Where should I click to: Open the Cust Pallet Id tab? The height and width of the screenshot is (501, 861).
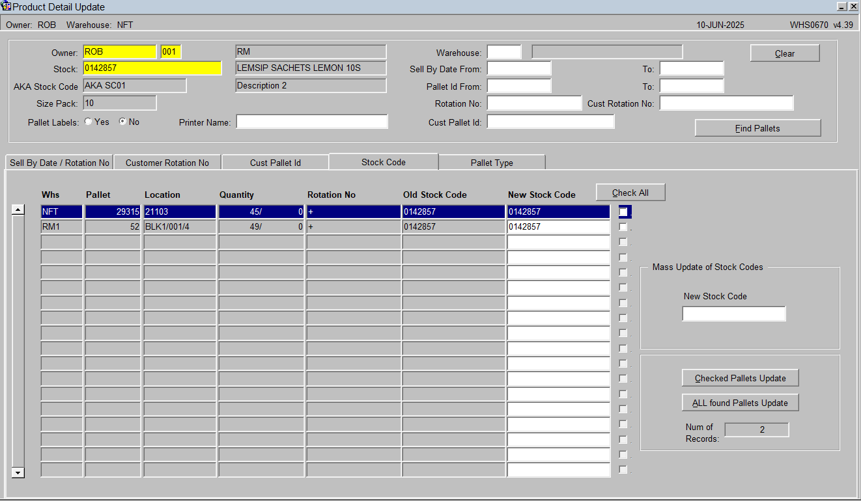(275, 163)
